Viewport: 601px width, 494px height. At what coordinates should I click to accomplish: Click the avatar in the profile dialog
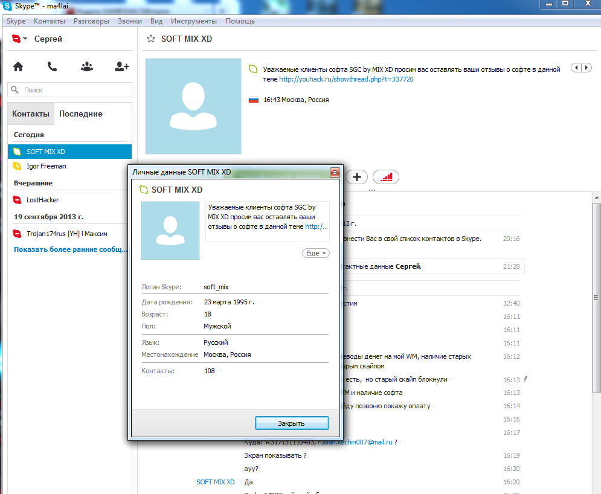(170, 231)
